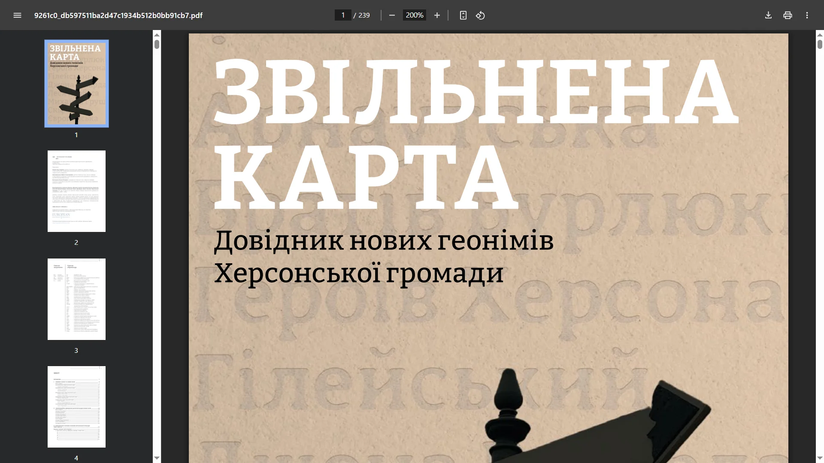Viewport: 824px width, 463px height.
Task: Click the 200% zoom level field
Action: tap(414, 15)
